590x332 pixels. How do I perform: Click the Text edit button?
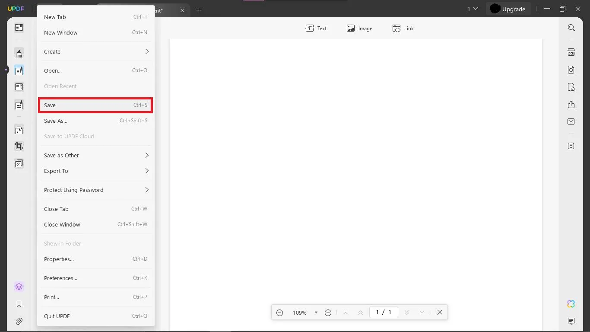pos(316,29)
